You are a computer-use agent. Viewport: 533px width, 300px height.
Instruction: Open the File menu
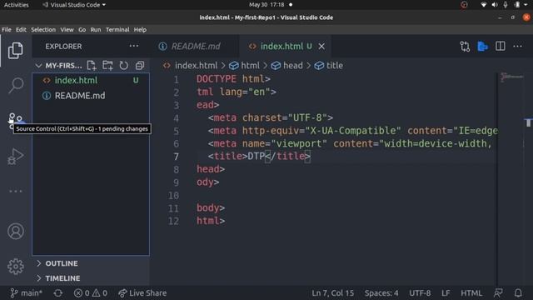click(x=7, y=30)
